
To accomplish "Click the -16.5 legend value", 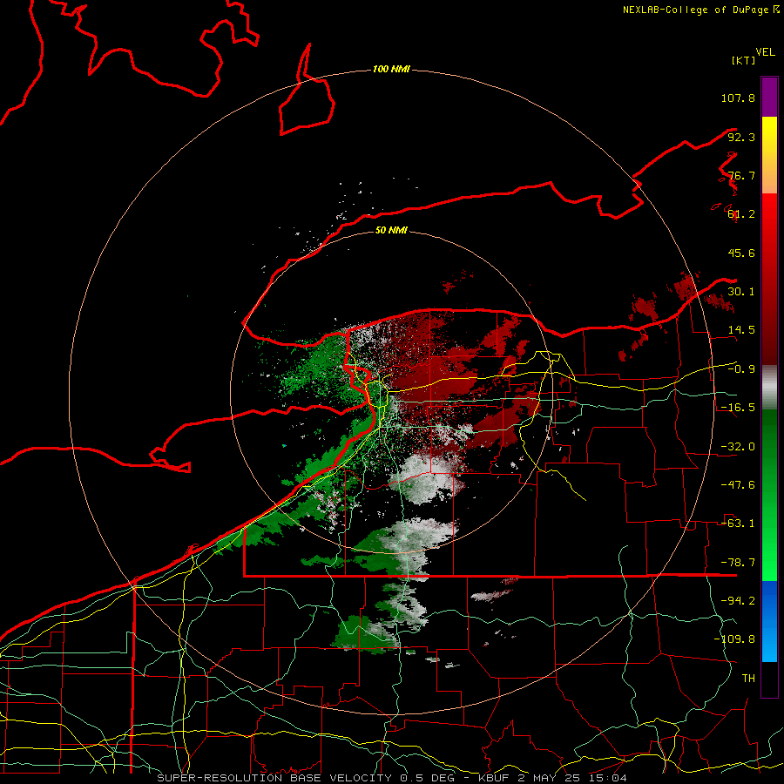I will coord(738,408).
